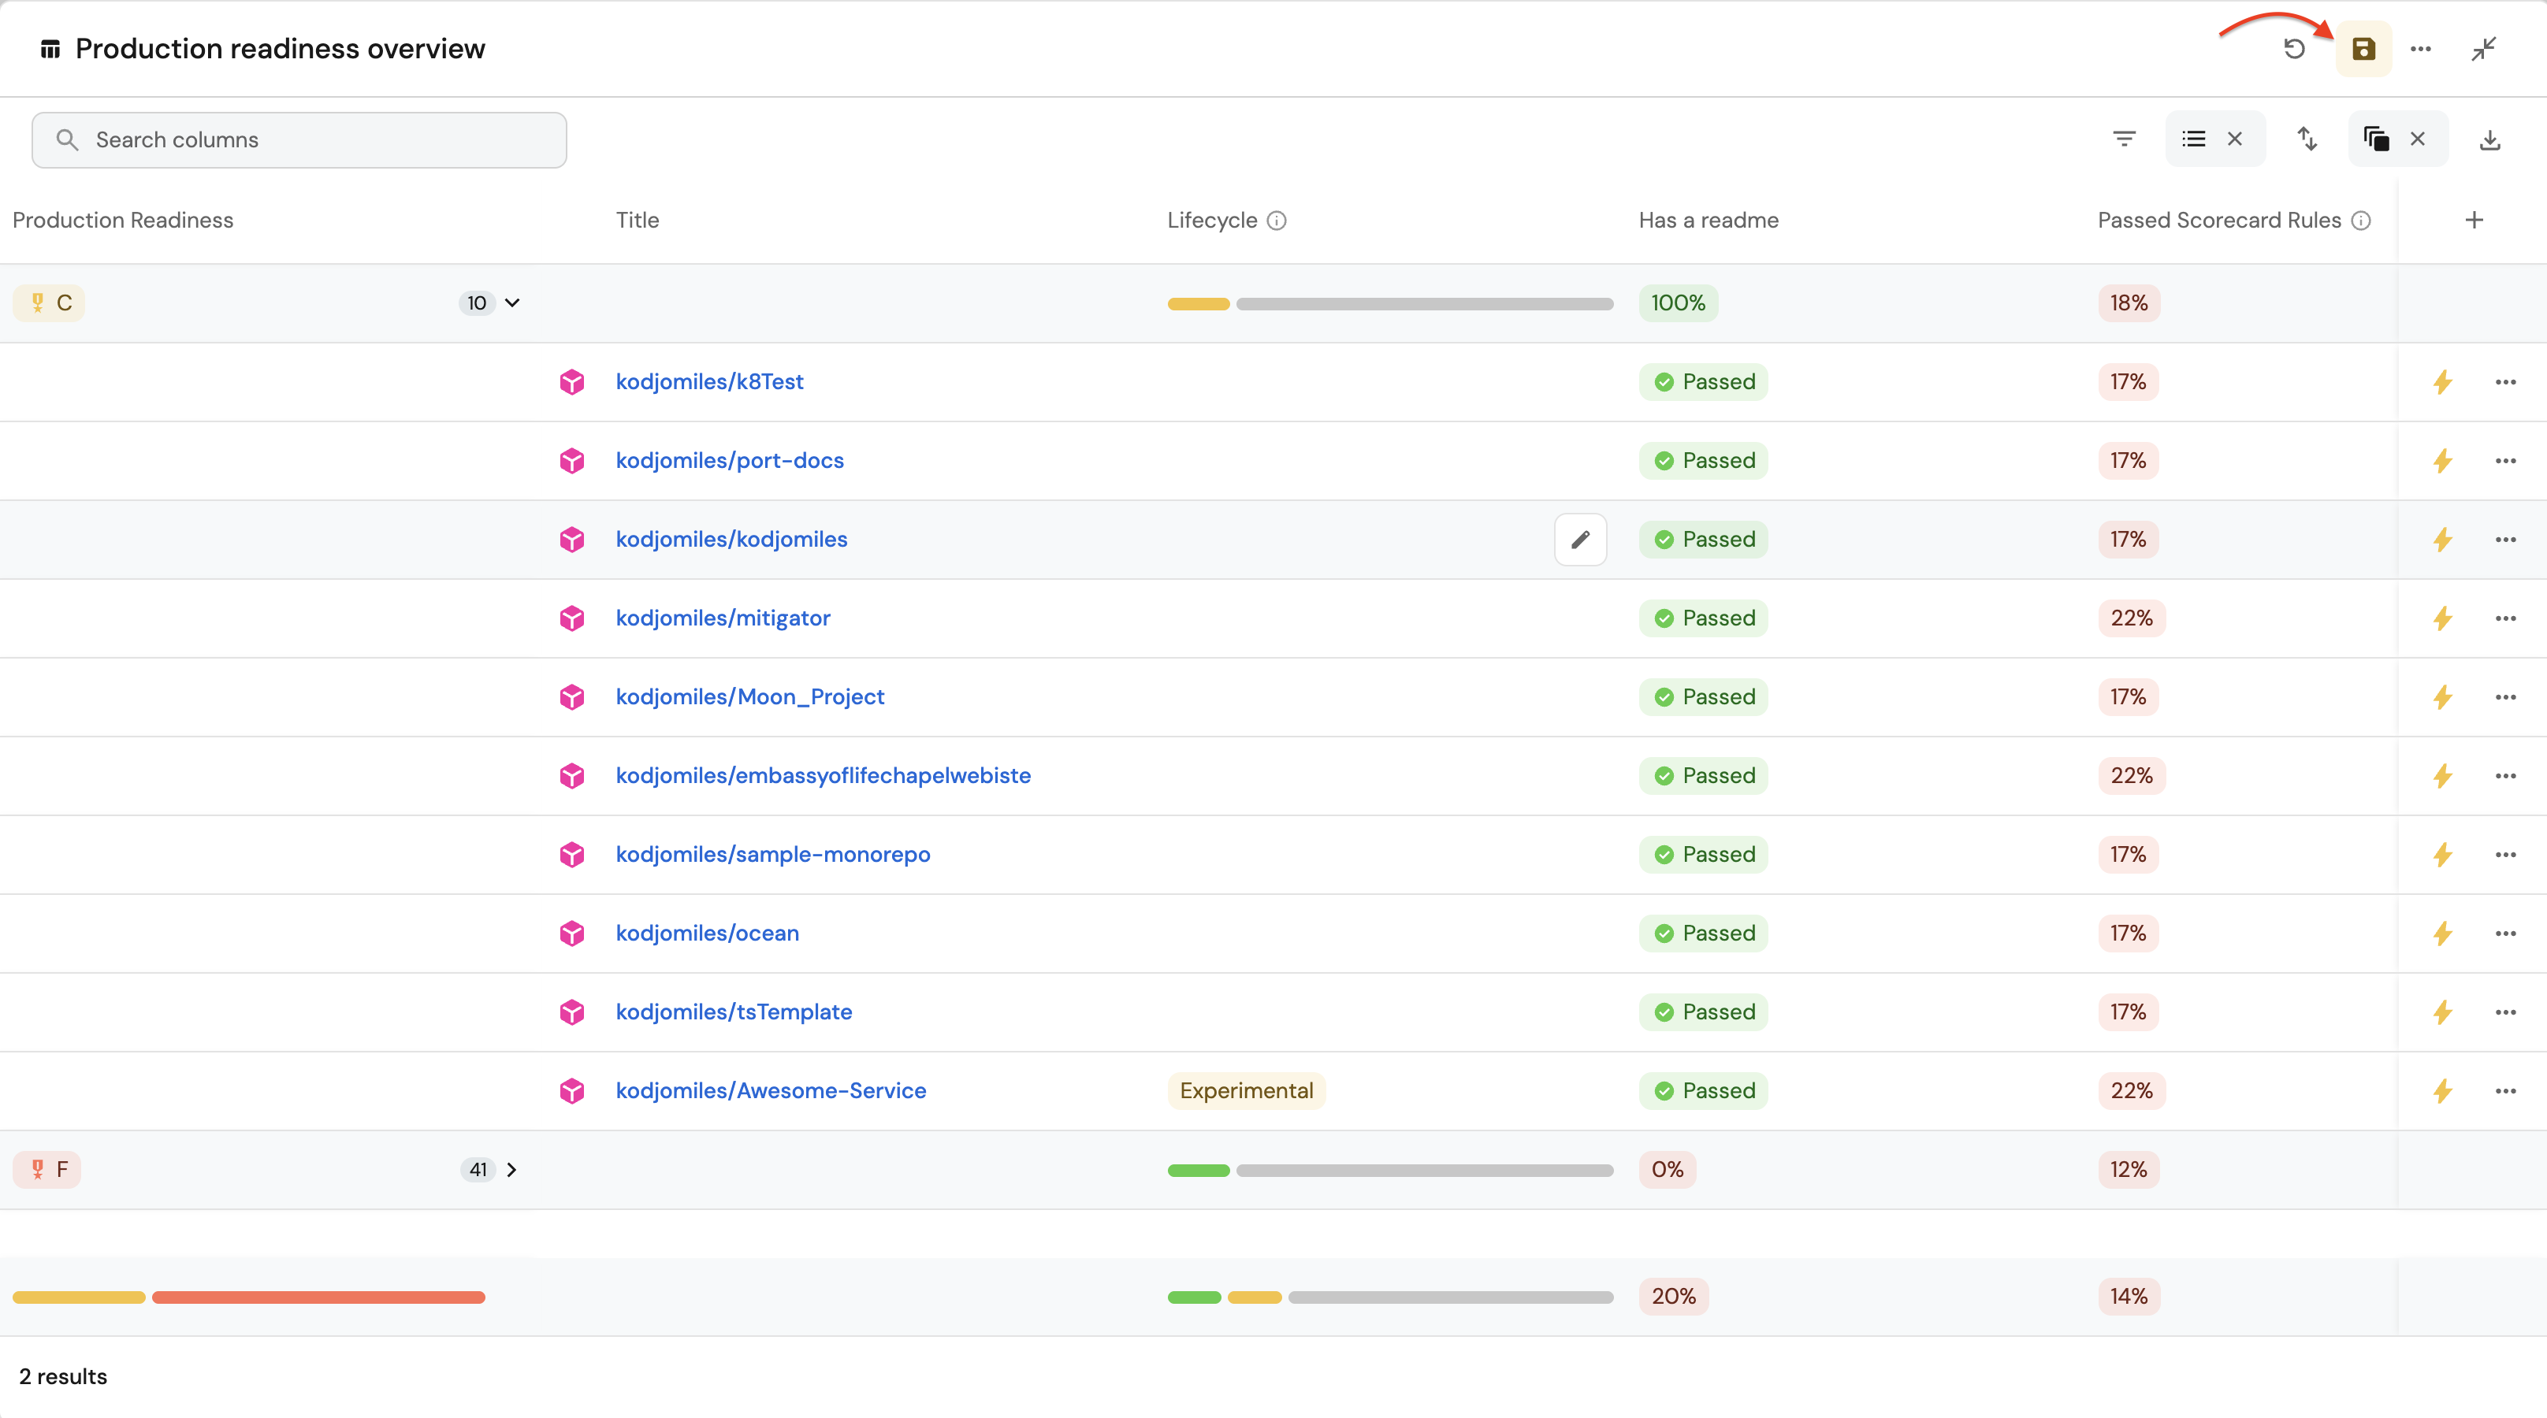The width and height of the screenshot is (2547, 1418).
Task: Click the save view icon
Action: (2363, 48)
